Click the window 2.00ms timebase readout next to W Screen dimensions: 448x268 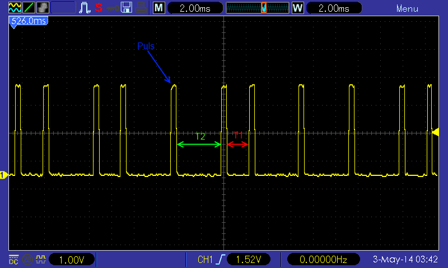pyautogui.click(x=333, y=8)
